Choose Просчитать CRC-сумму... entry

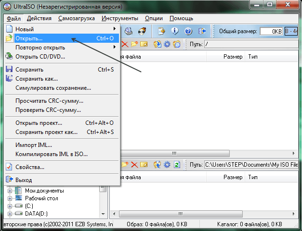click(62, 101)
